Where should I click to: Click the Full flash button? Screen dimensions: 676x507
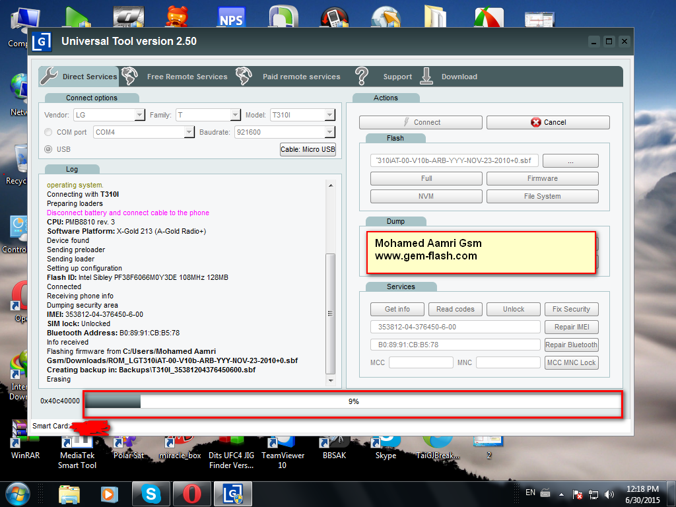tap(426, 178)
